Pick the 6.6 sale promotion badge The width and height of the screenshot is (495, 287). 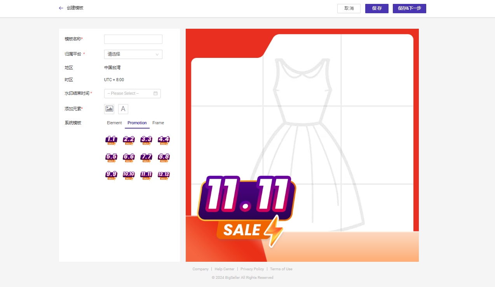click(129, 158)
